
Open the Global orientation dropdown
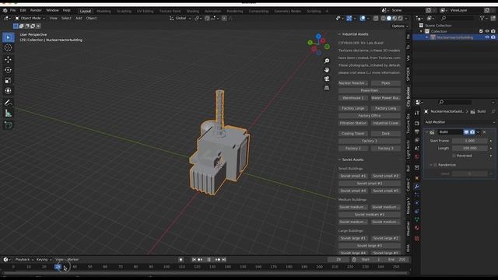coord(181,18)
